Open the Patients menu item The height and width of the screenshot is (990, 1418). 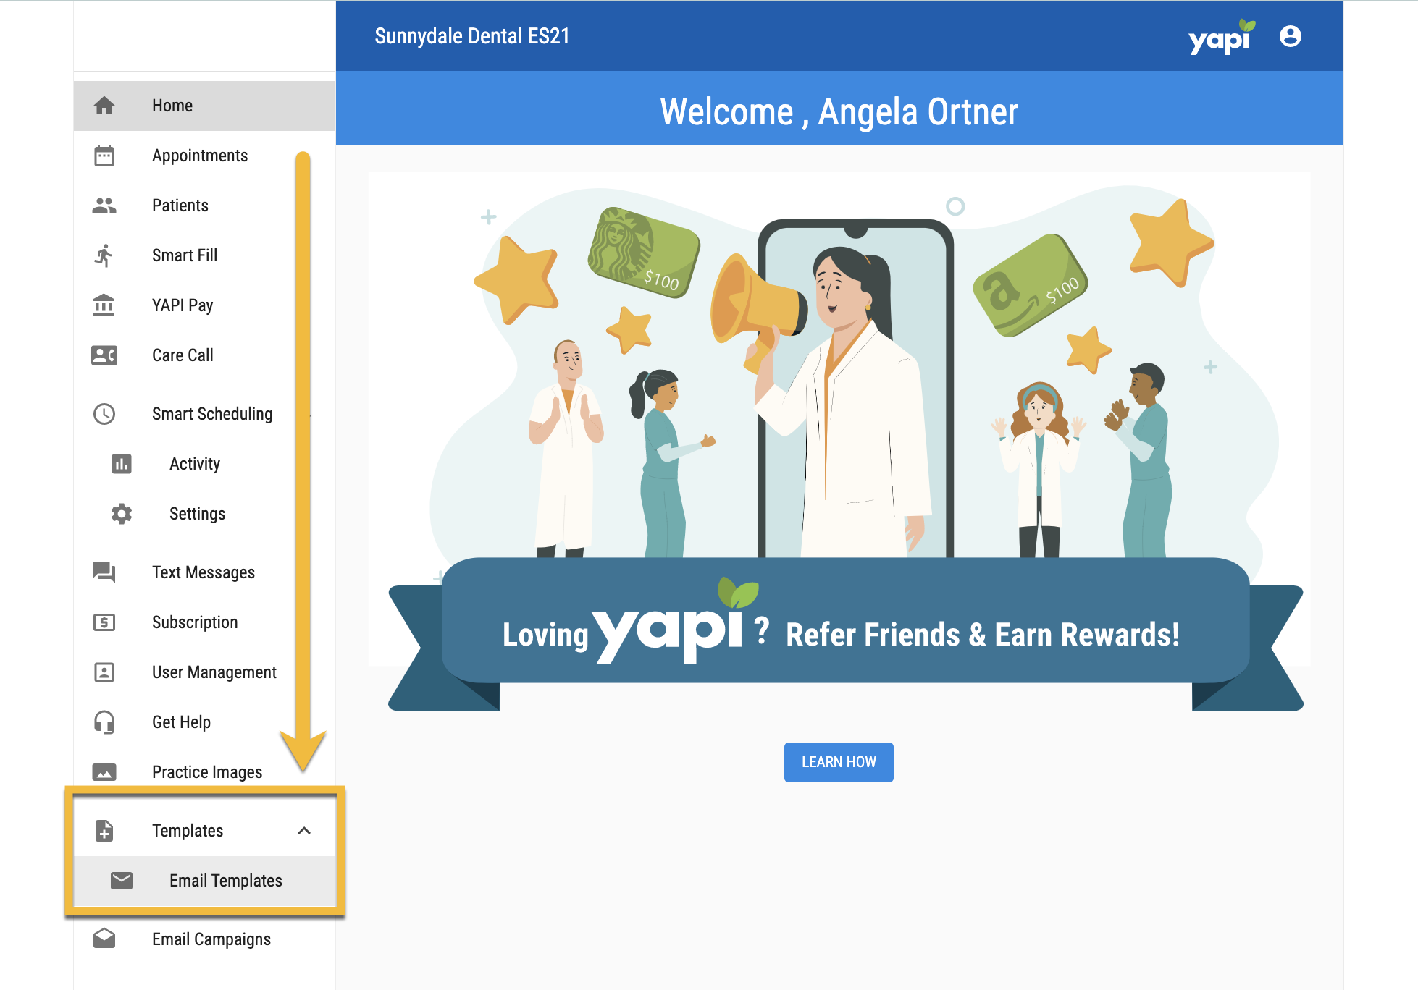(x=204, y=206)
